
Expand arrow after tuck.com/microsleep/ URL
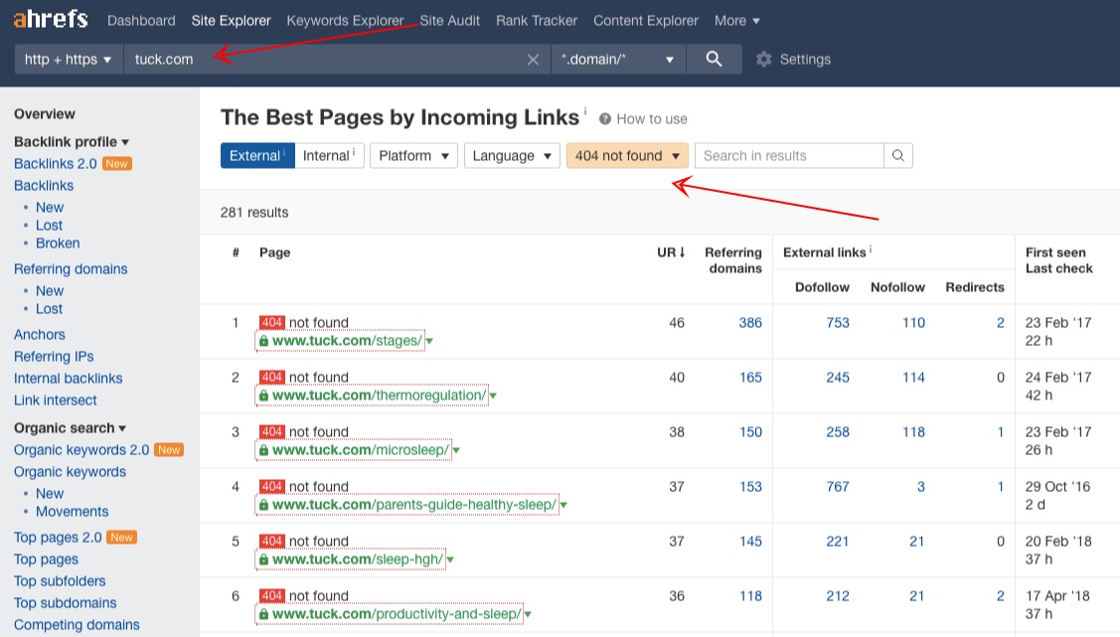(456, 450)
